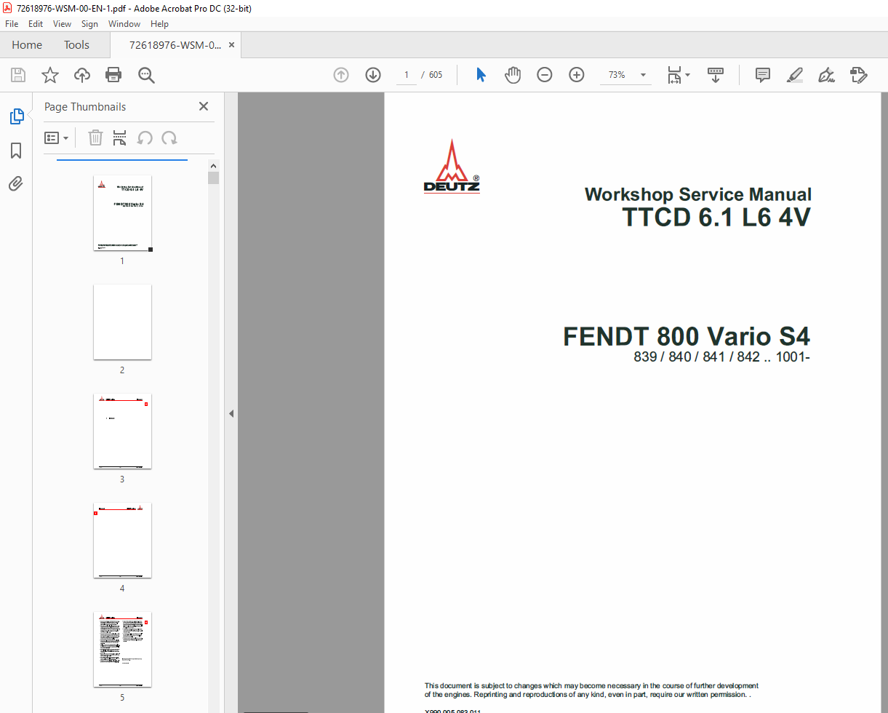Open the File menu

[12, 24]
